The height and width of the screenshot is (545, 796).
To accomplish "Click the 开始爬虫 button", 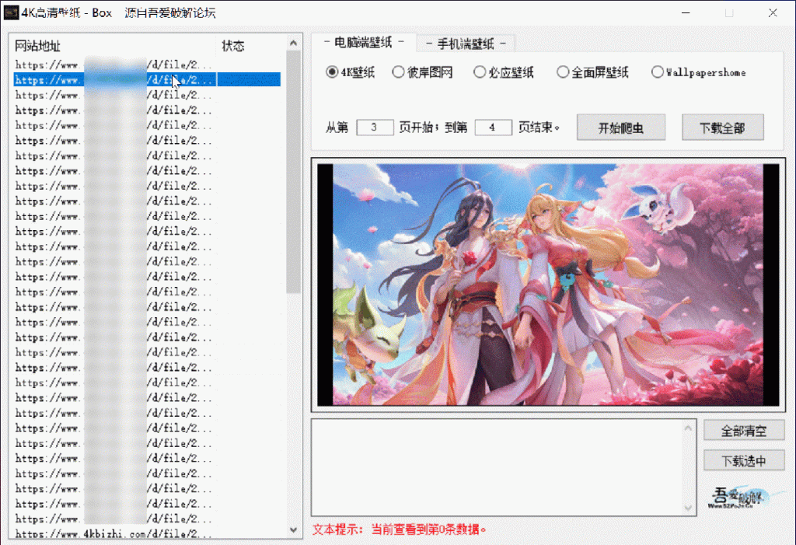I will (621, 127).
